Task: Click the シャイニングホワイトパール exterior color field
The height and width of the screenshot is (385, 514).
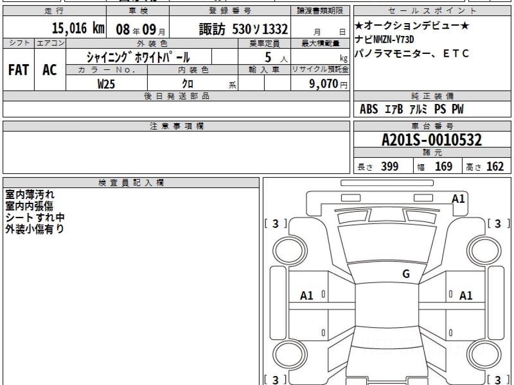Action: tap(138, 57)
